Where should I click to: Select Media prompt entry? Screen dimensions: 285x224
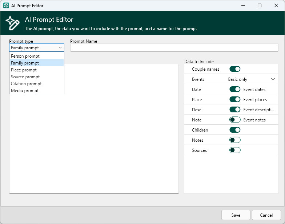pyautogui.click(x=37, y=91)
